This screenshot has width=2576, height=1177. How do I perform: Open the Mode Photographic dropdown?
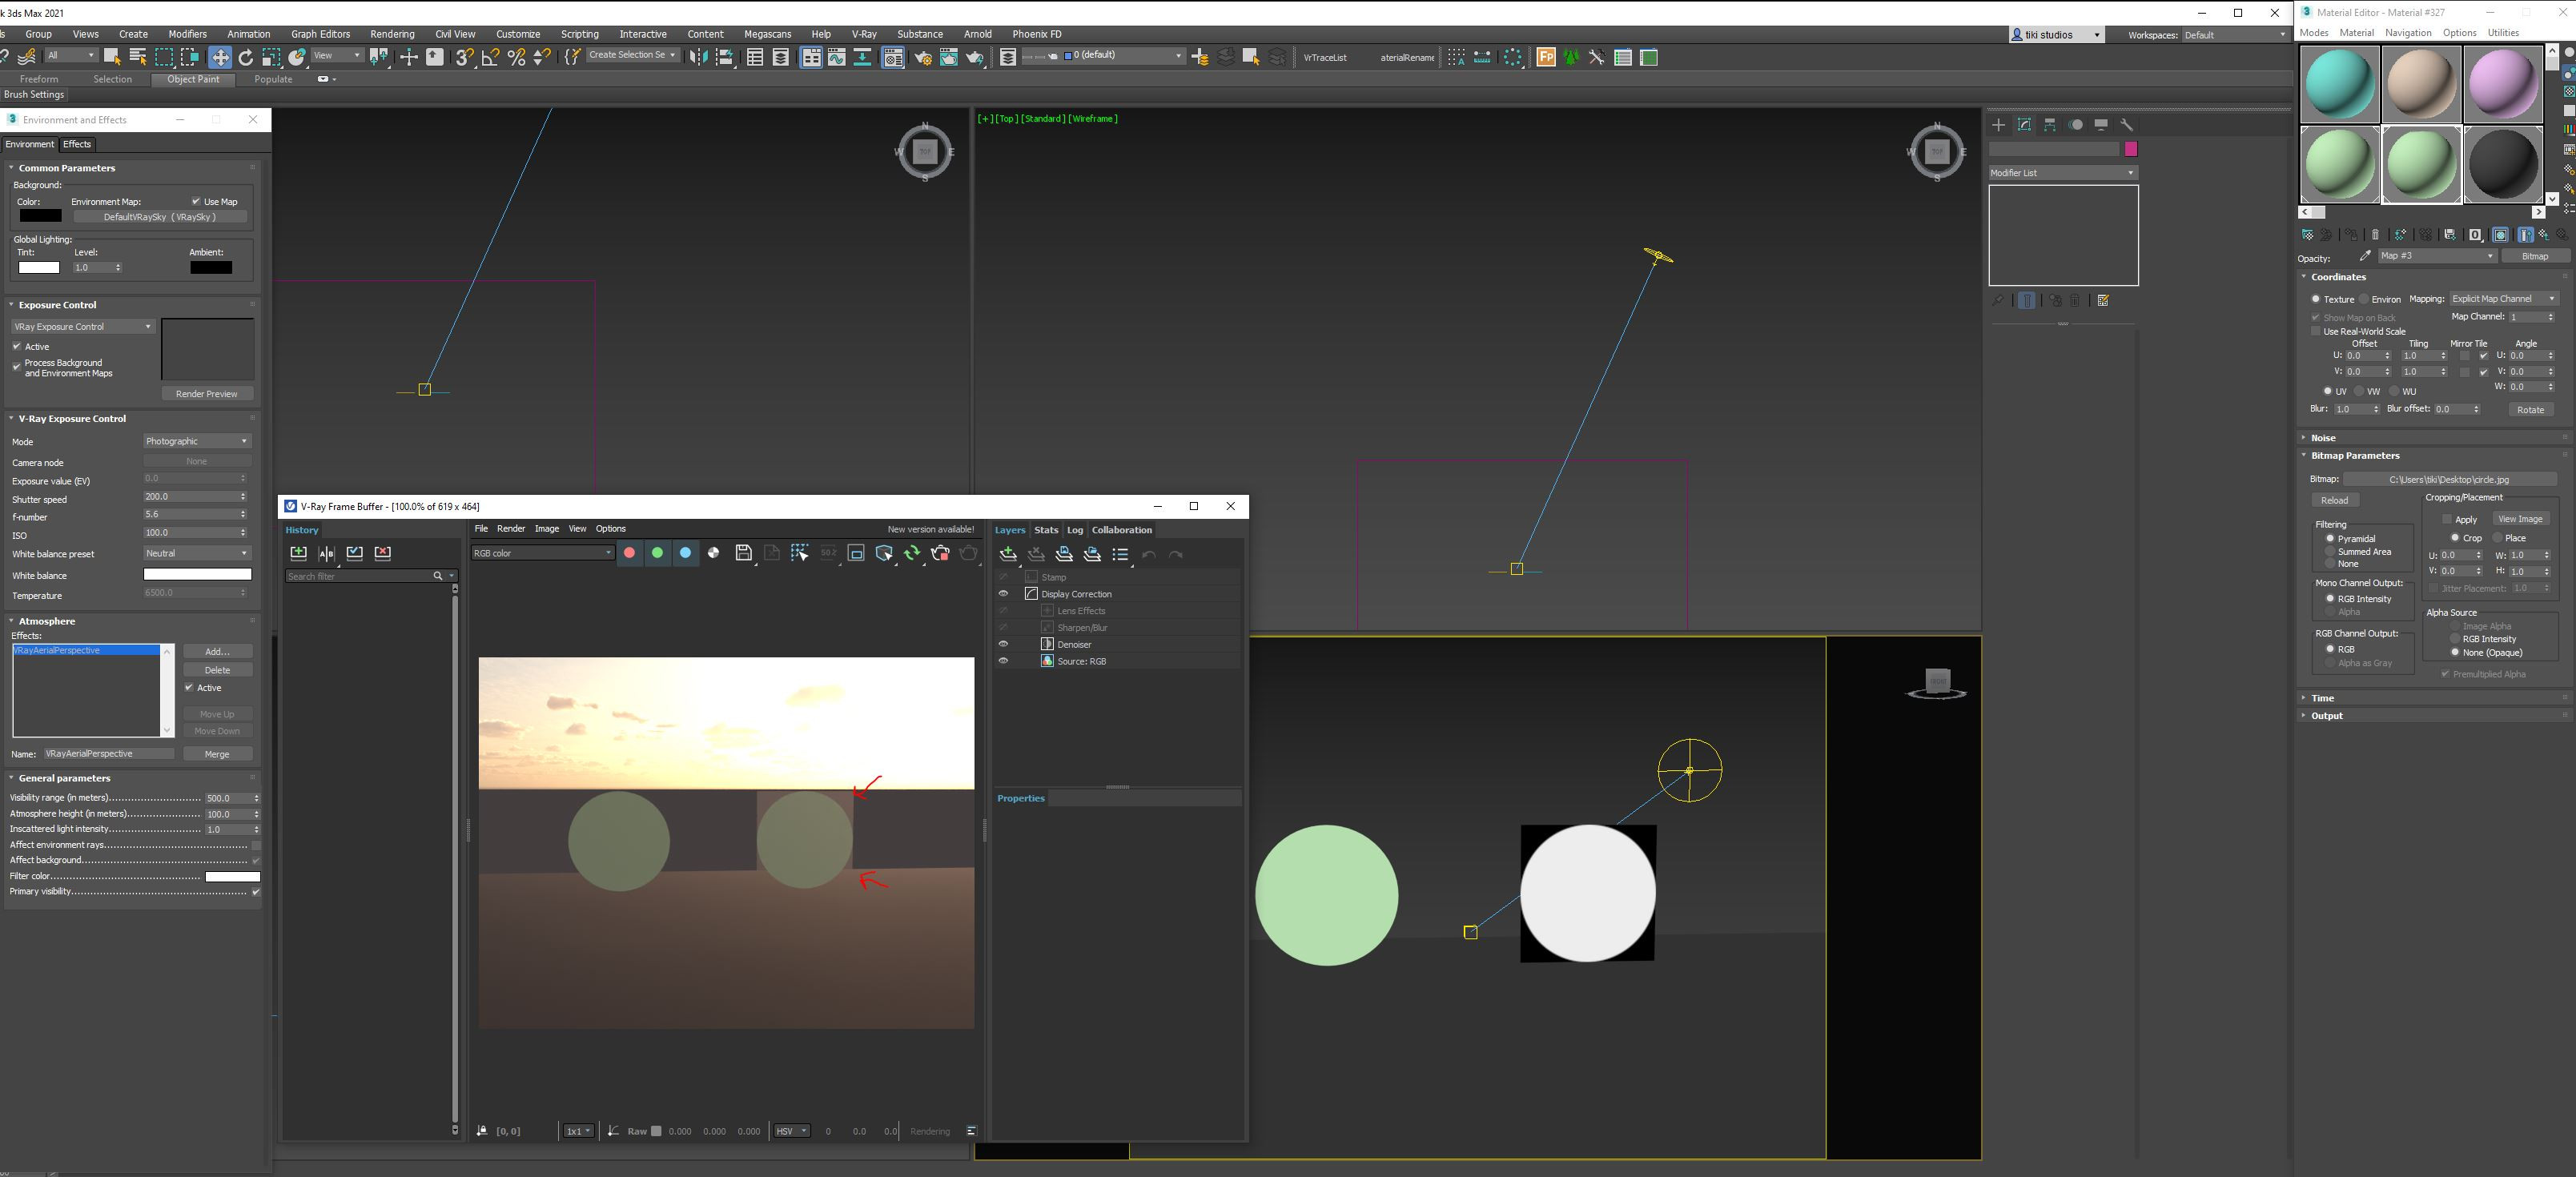click(x=197, y=441)
